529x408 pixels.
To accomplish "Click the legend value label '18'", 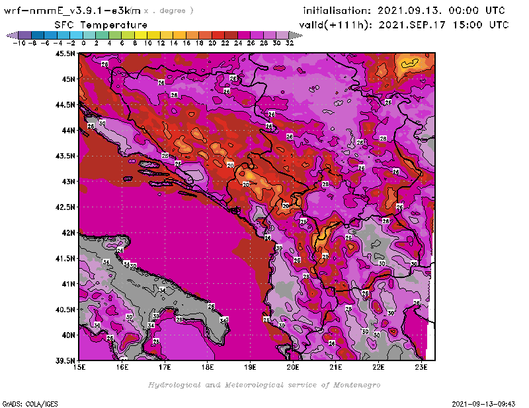I will coord(200,43).
